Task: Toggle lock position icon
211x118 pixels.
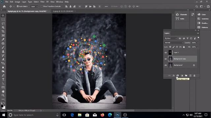Action: (177, 47)
